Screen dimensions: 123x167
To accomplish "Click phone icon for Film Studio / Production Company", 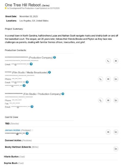I will [x=101, y=100].
